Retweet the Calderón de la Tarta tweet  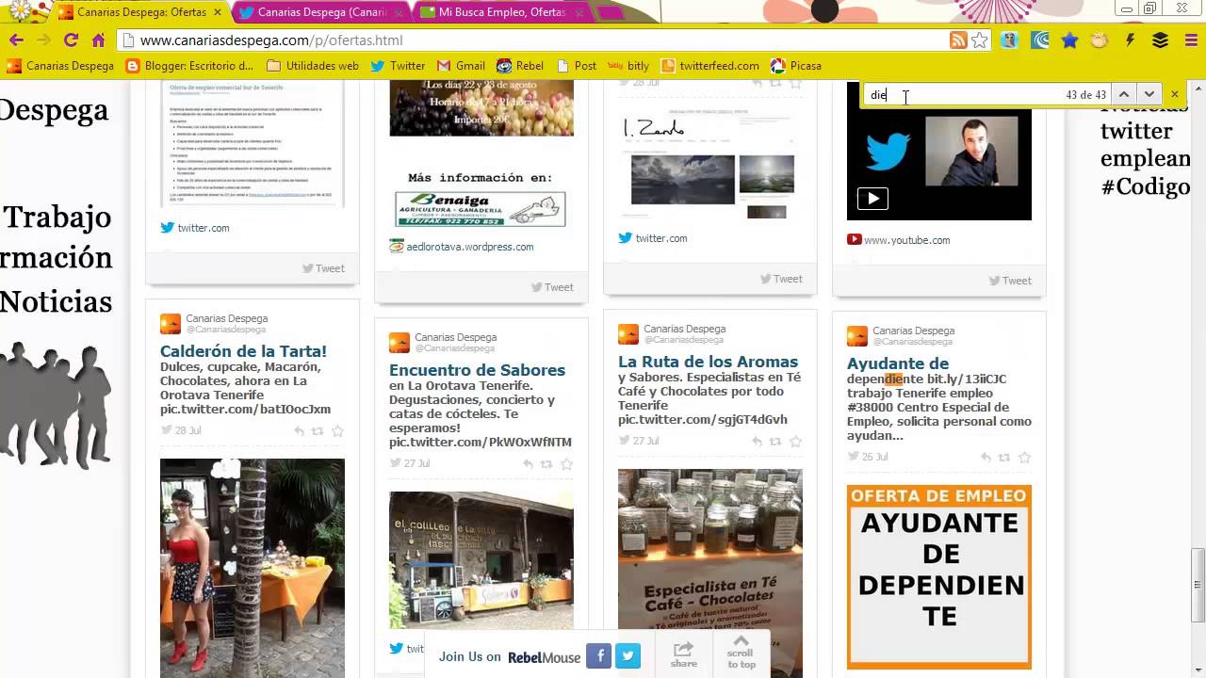pyautogui.click(x=317, y=431)
